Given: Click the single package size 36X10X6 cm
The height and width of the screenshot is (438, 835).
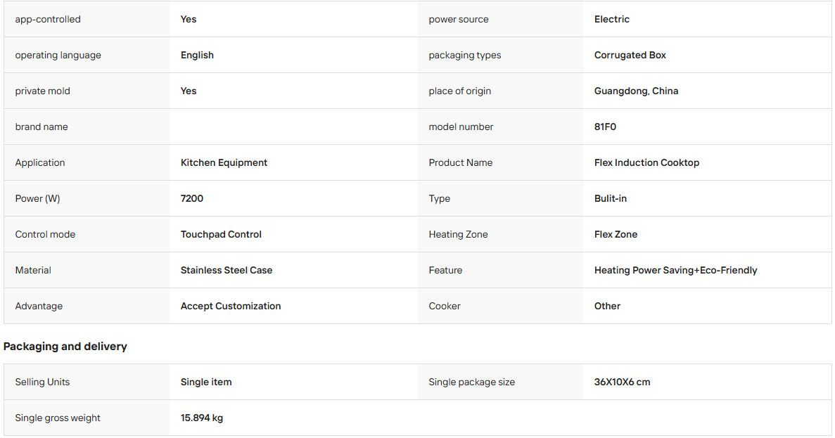Looking at the screenshot, I should coord(622,382).
